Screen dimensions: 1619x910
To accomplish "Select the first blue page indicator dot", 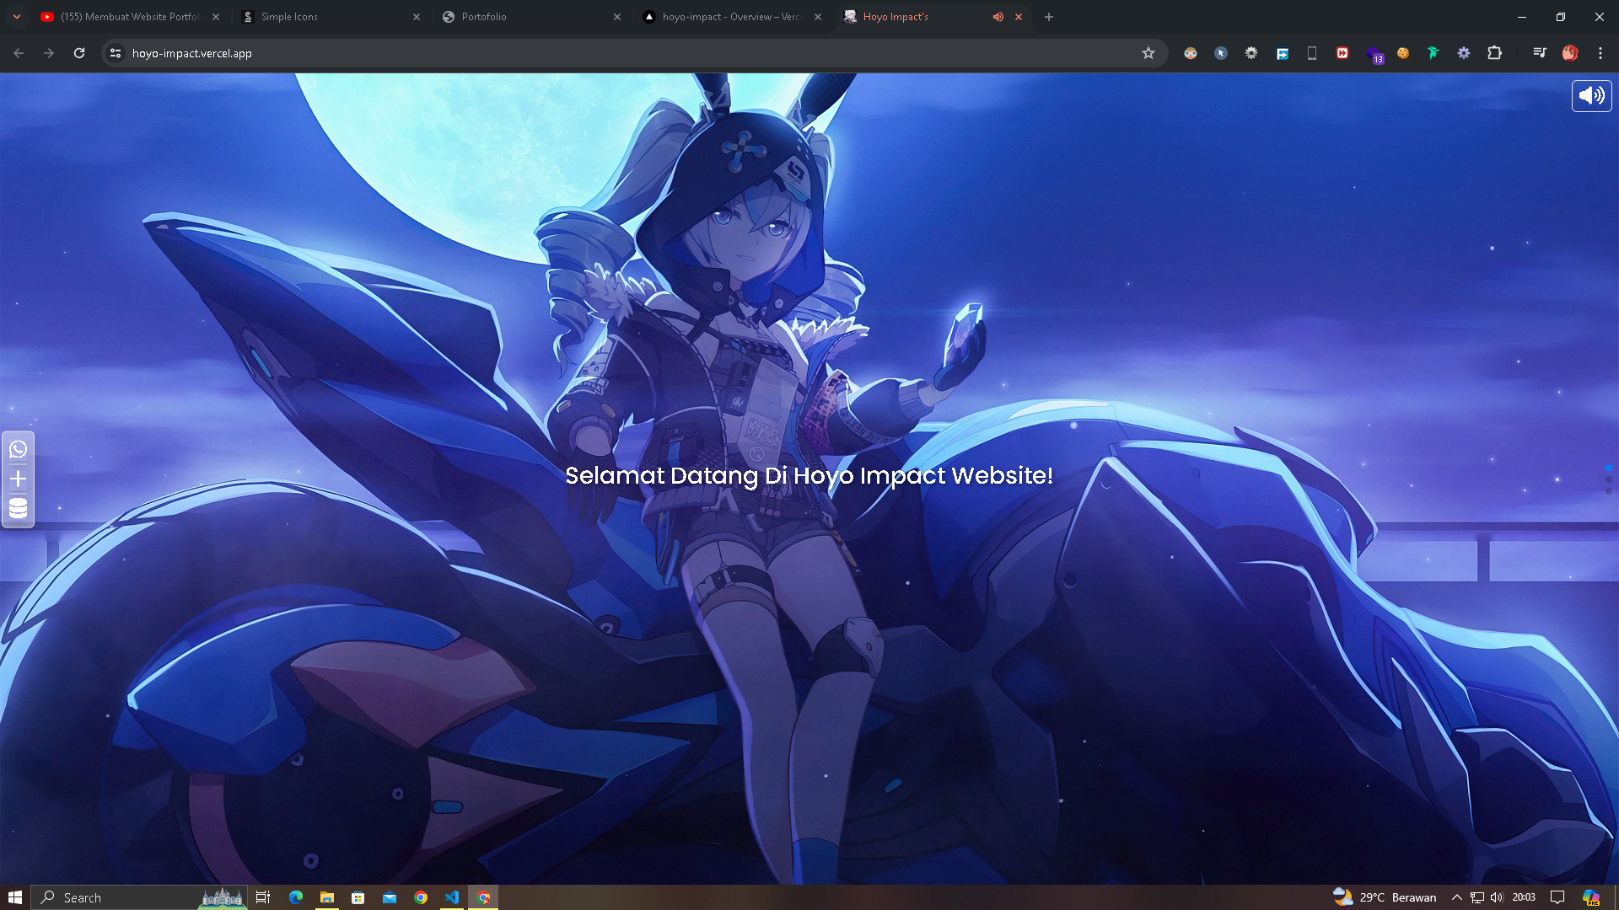I will (x=1609, y=468).
